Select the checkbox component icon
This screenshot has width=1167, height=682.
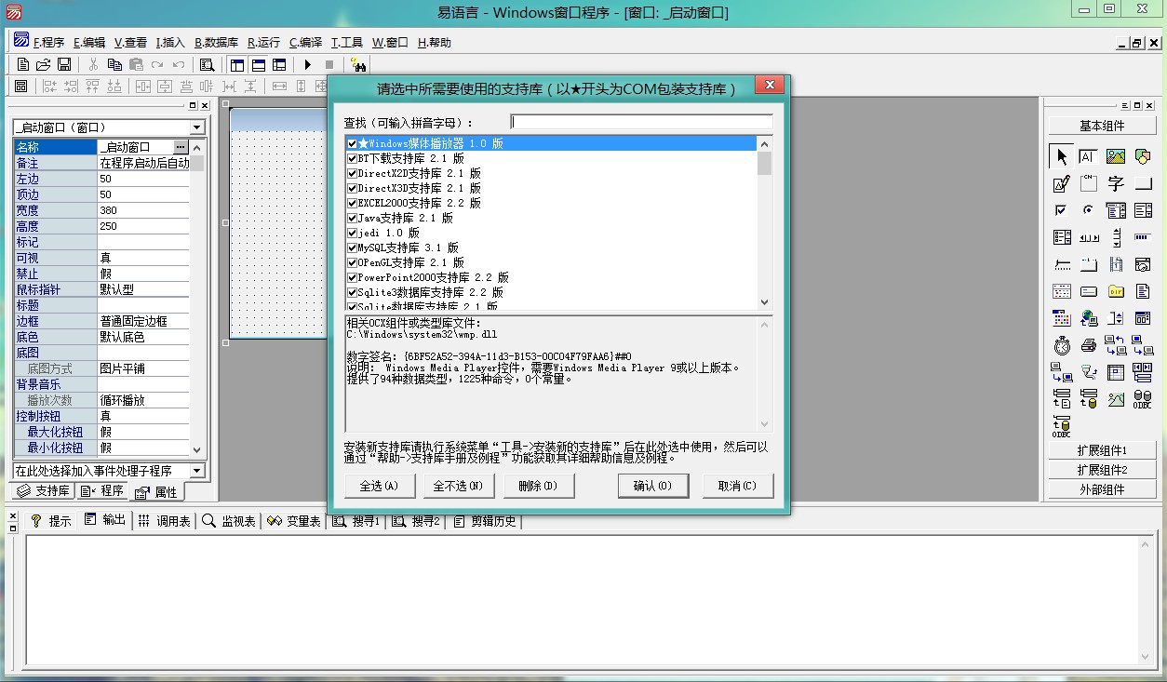(1062, 210)
